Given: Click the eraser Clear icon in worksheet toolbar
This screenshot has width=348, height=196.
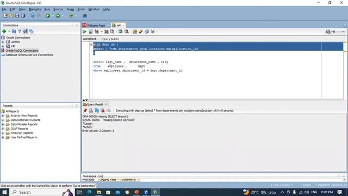Looking at the screenshot, I should pyautogui.click(x=141, y=32).
